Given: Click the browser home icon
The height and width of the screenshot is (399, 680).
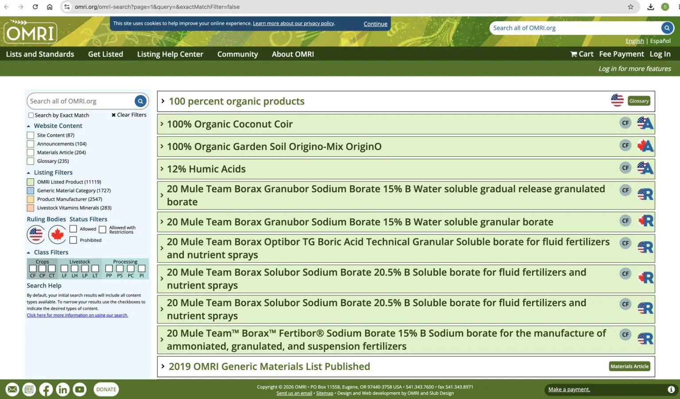Looking at the screenshot, I should click(50, 7).
